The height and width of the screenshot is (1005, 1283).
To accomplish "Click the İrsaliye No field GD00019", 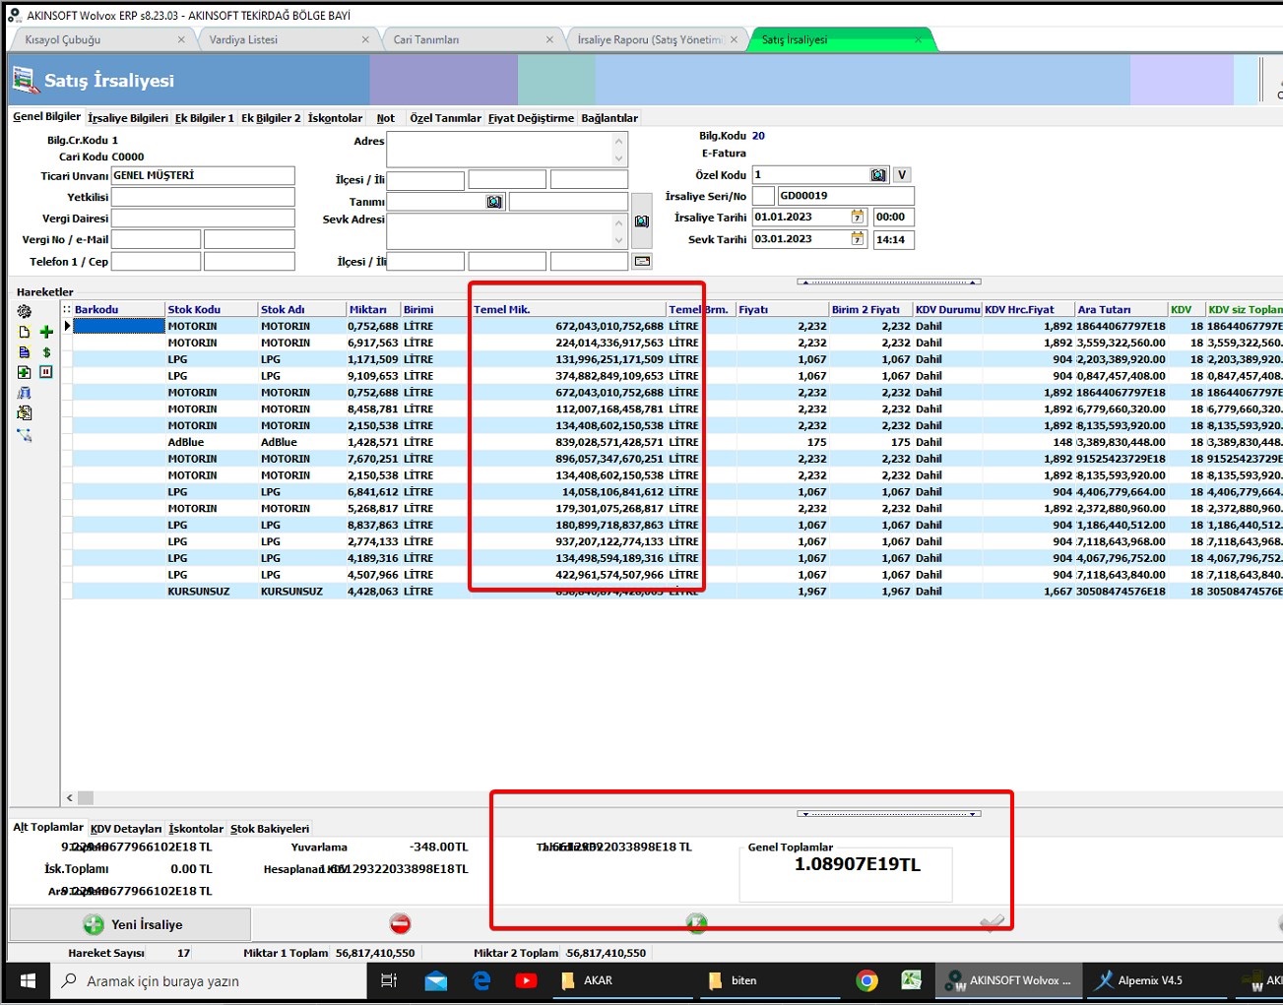I will click(846, 196).
